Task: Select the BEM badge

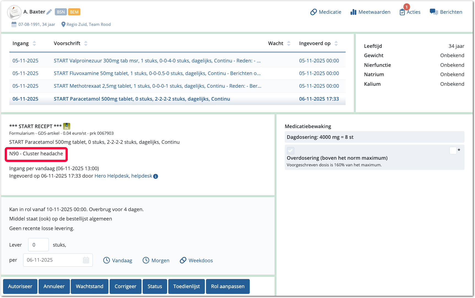Action: (74, 12)
